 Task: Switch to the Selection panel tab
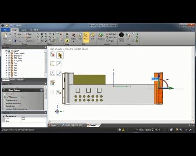click(x=20, y=80)
